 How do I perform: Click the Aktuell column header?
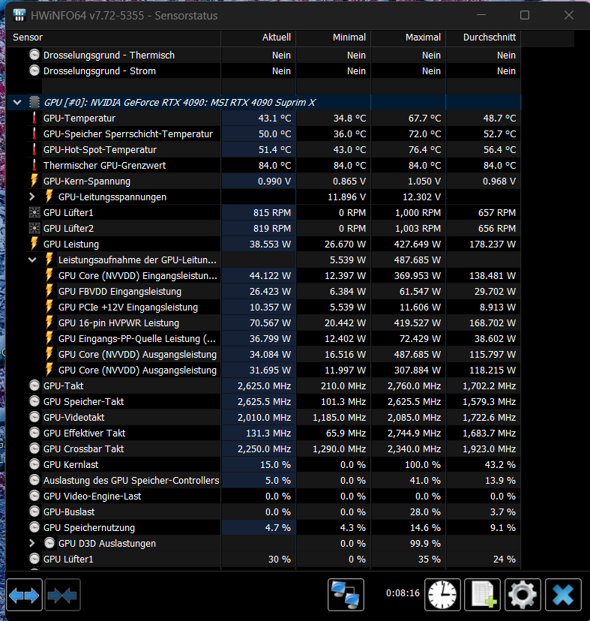click(258, 37)
